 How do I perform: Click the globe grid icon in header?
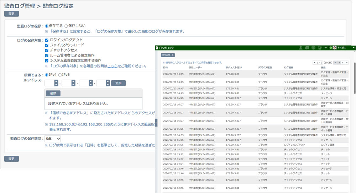pos(313,48)
